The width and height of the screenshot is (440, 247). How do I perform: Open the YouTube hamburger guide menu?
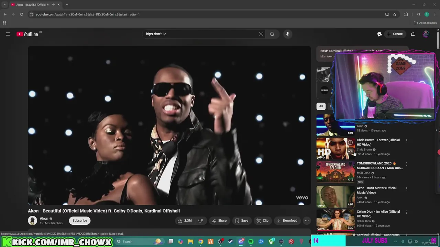point(8,34)
